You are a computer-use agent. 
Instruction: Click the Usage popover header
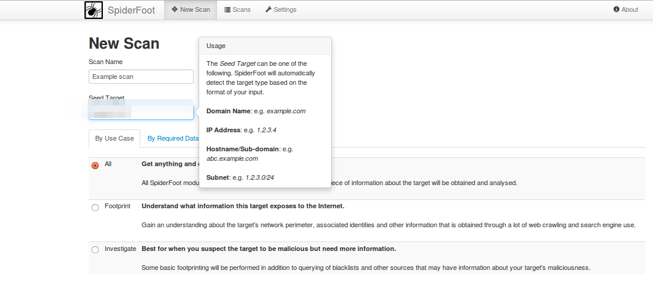[x=265, y=46]
